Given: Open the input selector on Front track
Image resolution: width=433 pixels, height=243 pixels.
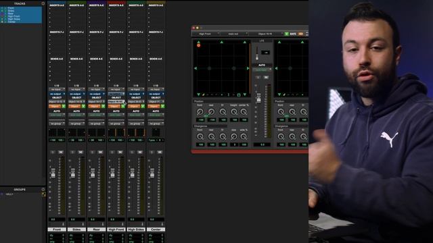Looking at the screenshot, I should 57,90.
